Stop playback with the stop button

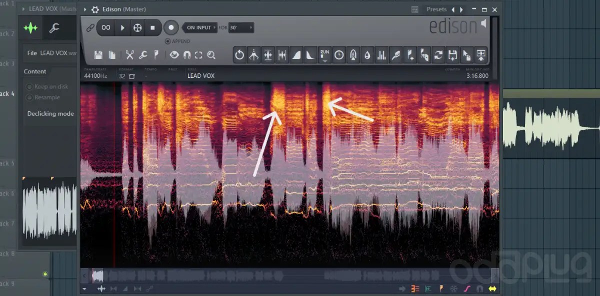coord(152,27)
